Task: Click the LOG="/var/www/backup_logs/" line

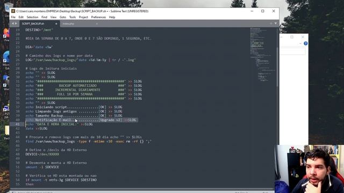Action: tap(81, 60)
